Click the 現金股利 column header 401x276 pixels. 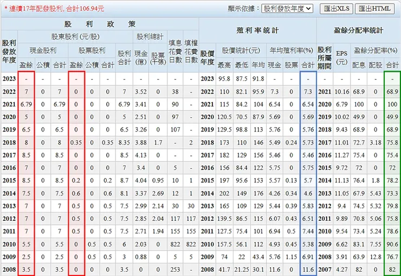pos(43,50)
